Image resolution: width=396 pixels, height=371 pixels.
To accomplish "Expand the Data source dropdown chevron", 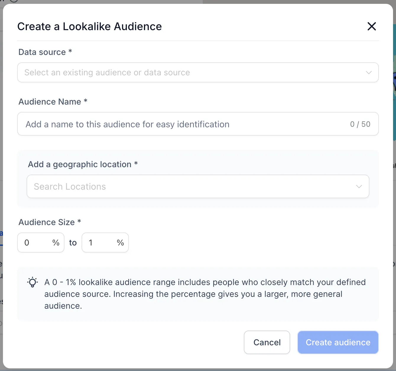I will (369, 72).
